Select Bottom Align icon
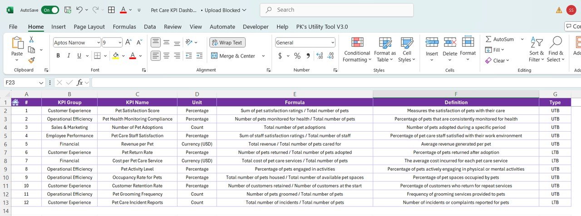The width and height of the screenshot is (581, 216). (x=177, y=43)
